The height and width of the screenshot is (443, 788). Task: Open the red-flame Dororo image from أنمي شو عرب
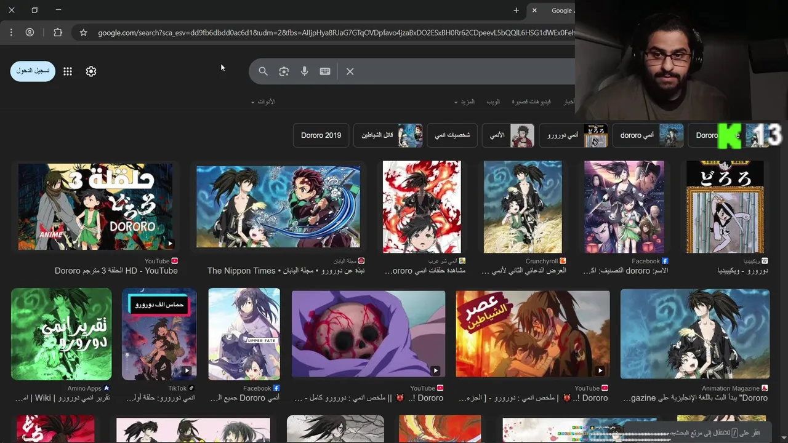click(x=422, y=207)
